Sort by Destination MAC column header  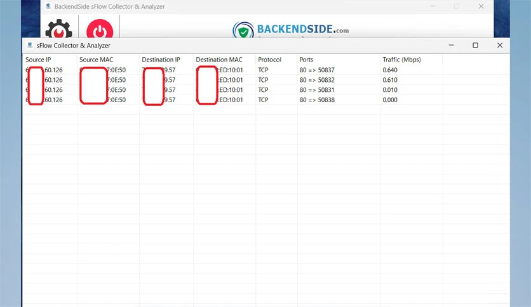[x=219, y=60]
